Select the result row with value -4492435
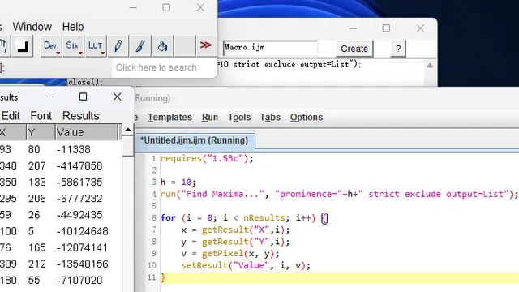This screenshot has height=292, width=519. coord(61,215)
